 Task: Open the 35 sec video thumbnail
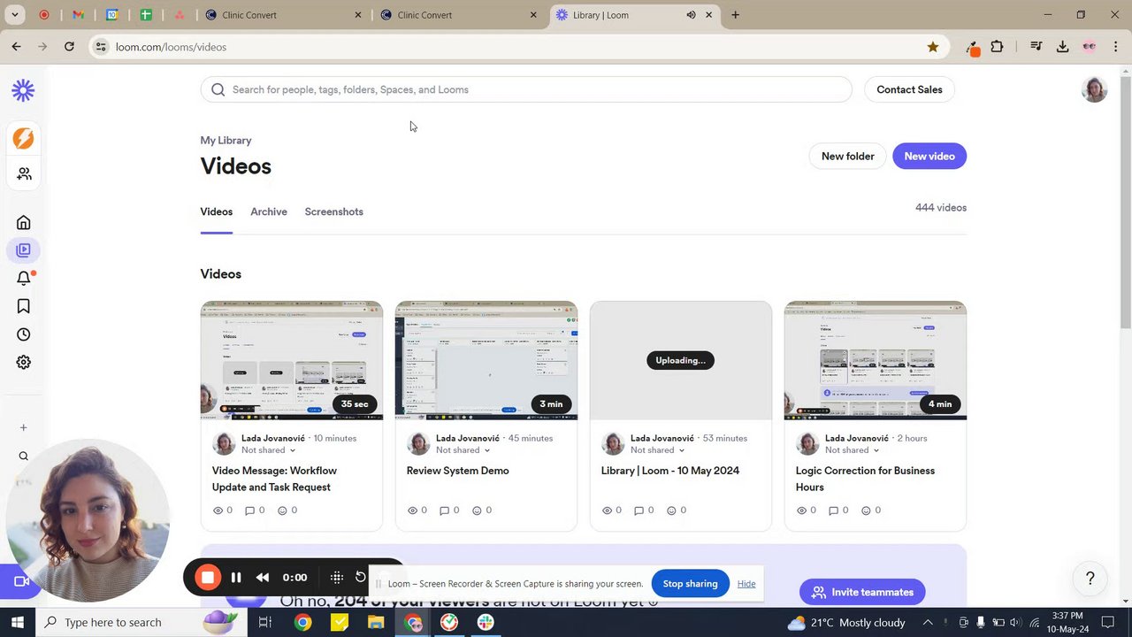(292, 360)
